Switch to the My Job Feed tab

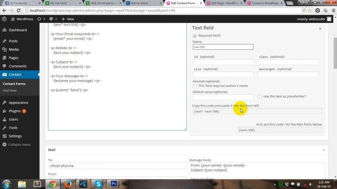(x=63, y=3)
